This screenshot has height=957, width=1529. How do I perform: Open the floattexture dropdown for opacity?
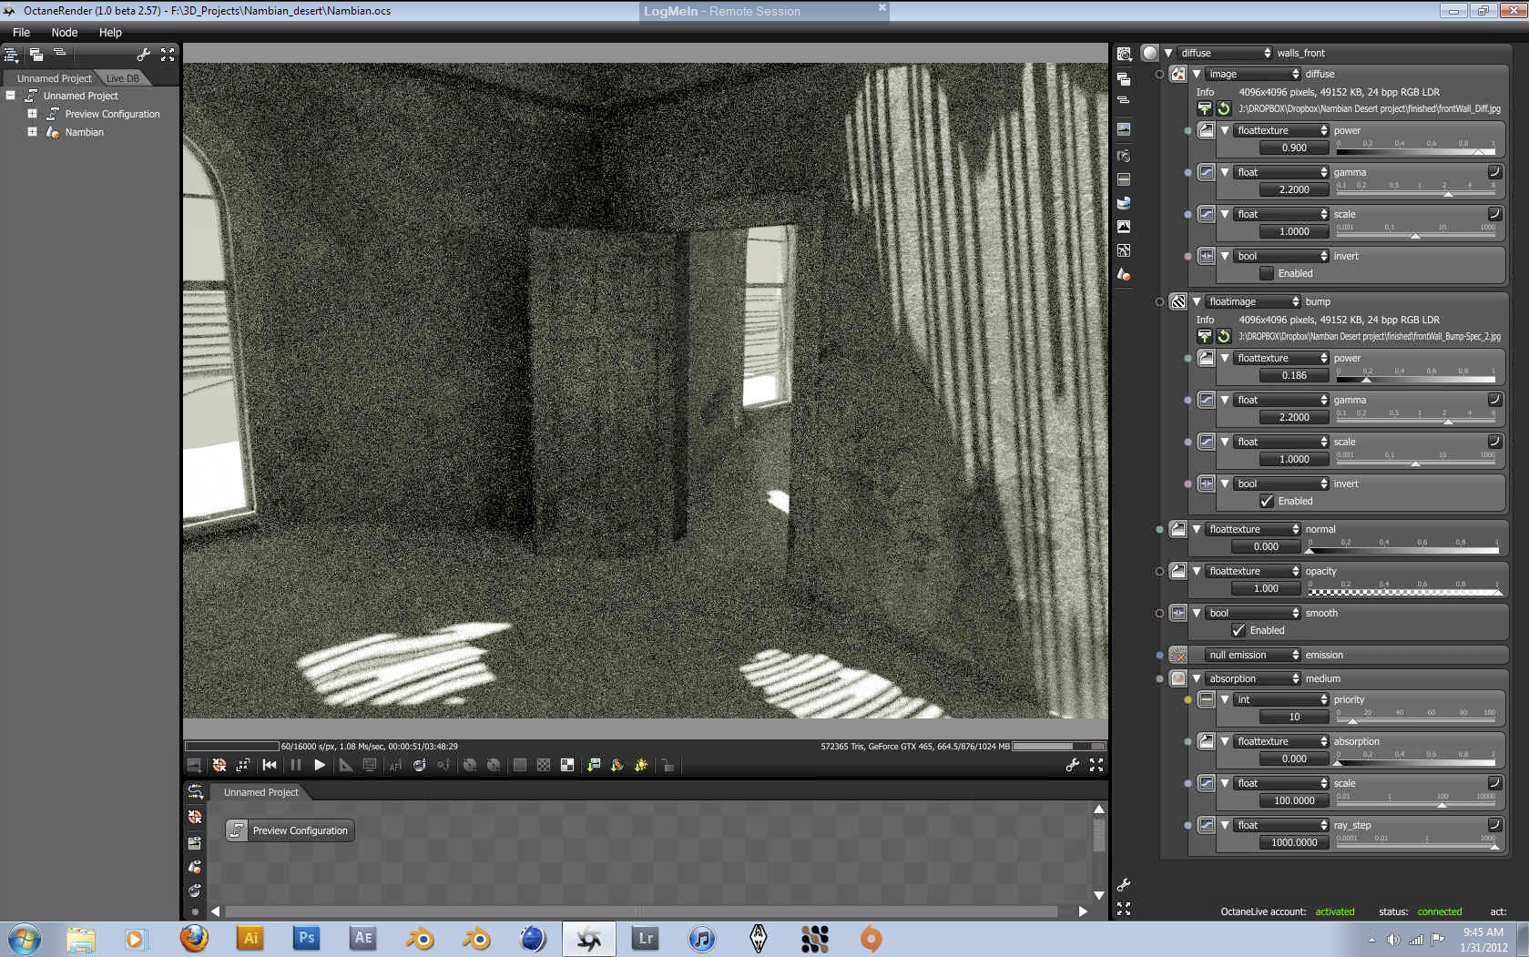[x=1253, y=571]
